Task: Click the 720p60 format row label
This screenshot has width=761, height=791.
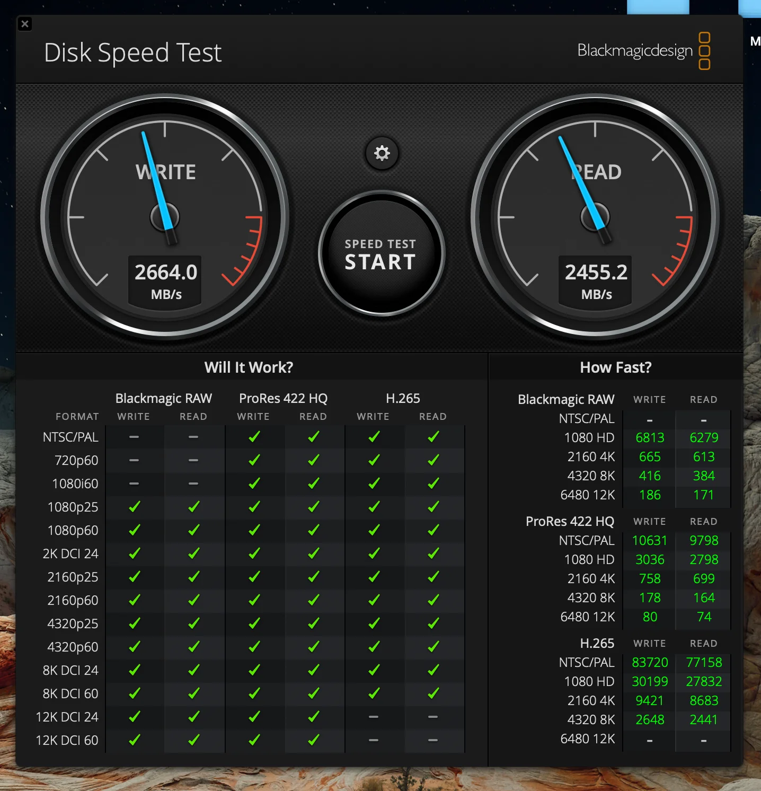Action: pos(76,460)
